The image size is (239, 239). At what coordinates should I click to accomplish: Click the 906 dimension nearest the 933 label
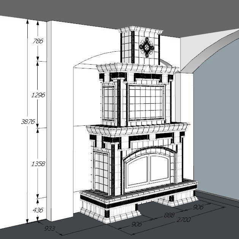(136, 224)
